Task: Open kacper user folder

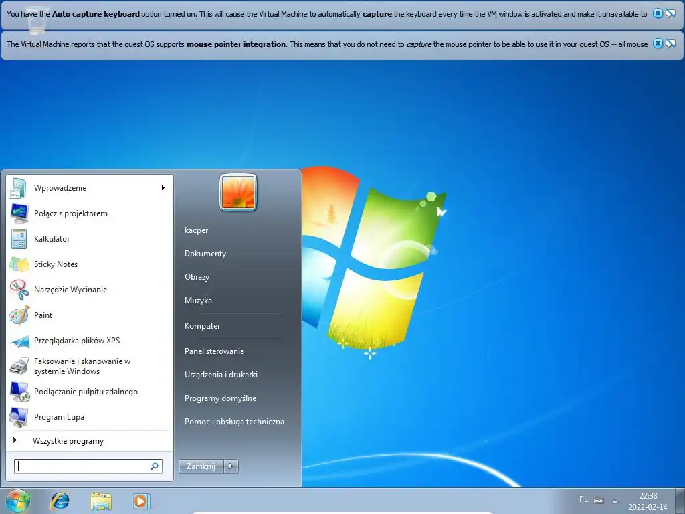Action: 197,230
